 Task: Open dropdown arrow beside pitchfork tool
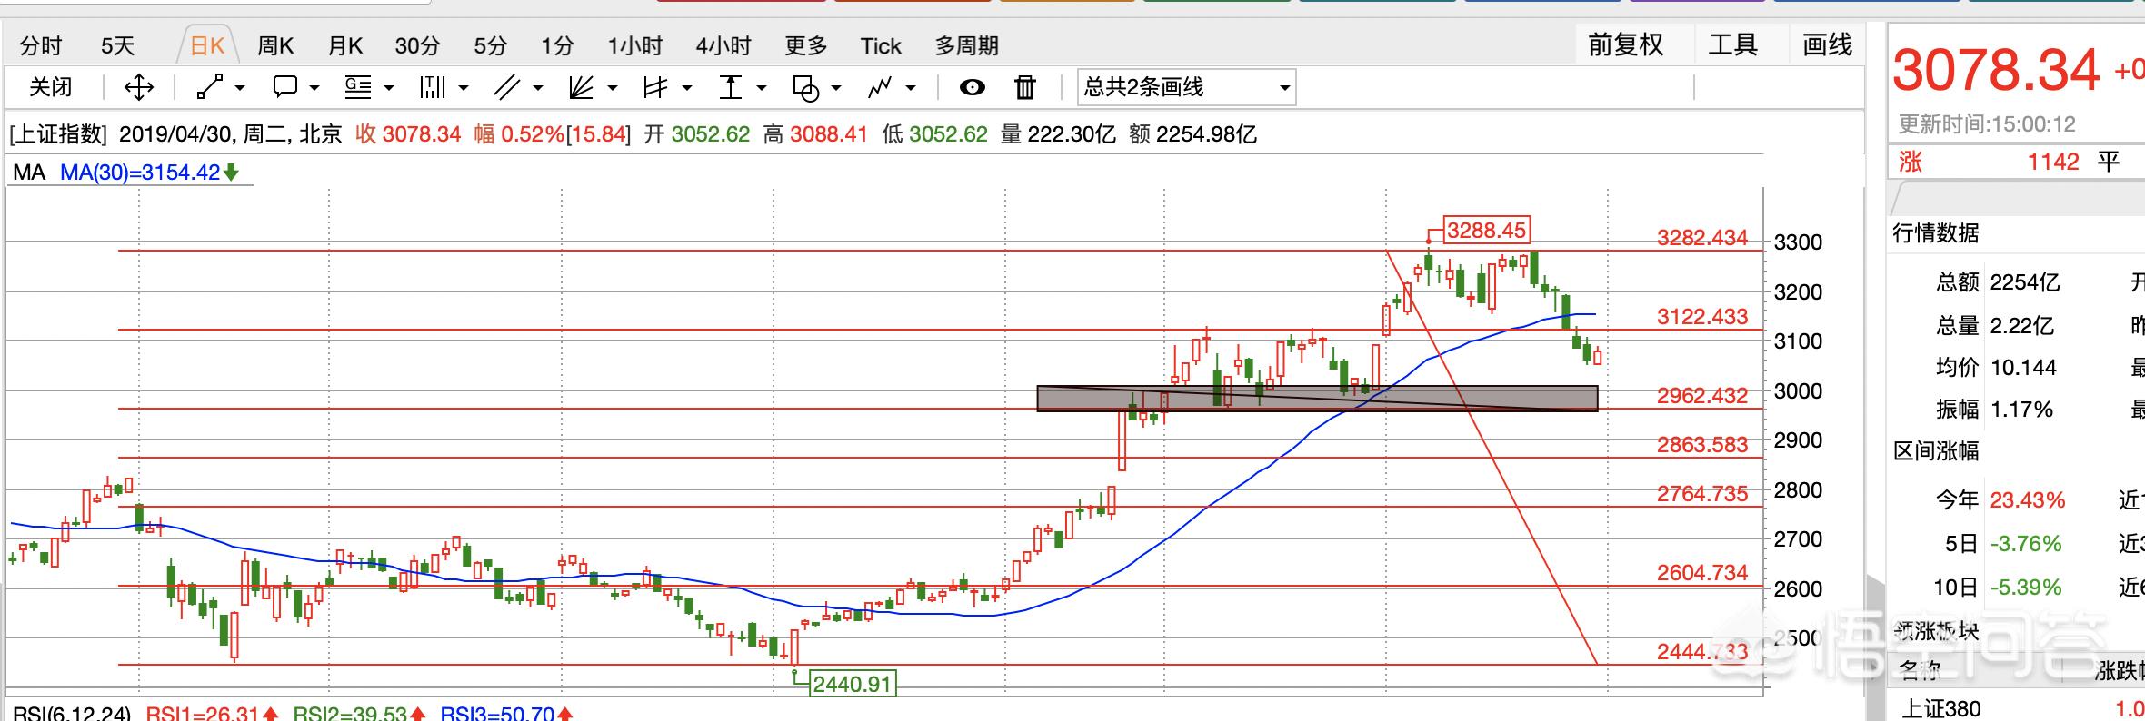click(687, 88)
